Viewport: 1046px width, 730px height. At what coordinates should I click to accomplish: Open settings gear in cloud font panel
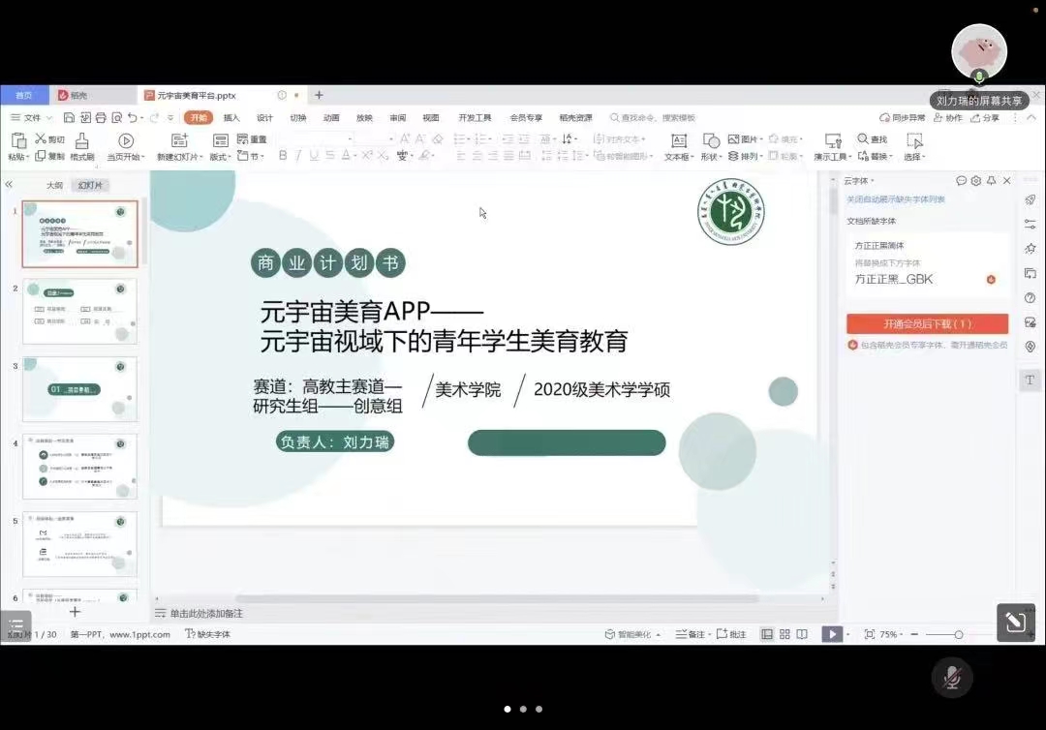pos(976,181)
